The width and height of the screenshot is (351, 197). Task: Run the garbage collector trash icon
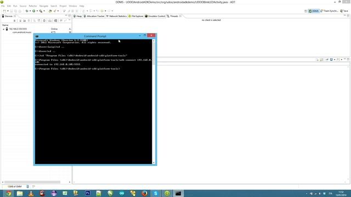tap(27, 186)
